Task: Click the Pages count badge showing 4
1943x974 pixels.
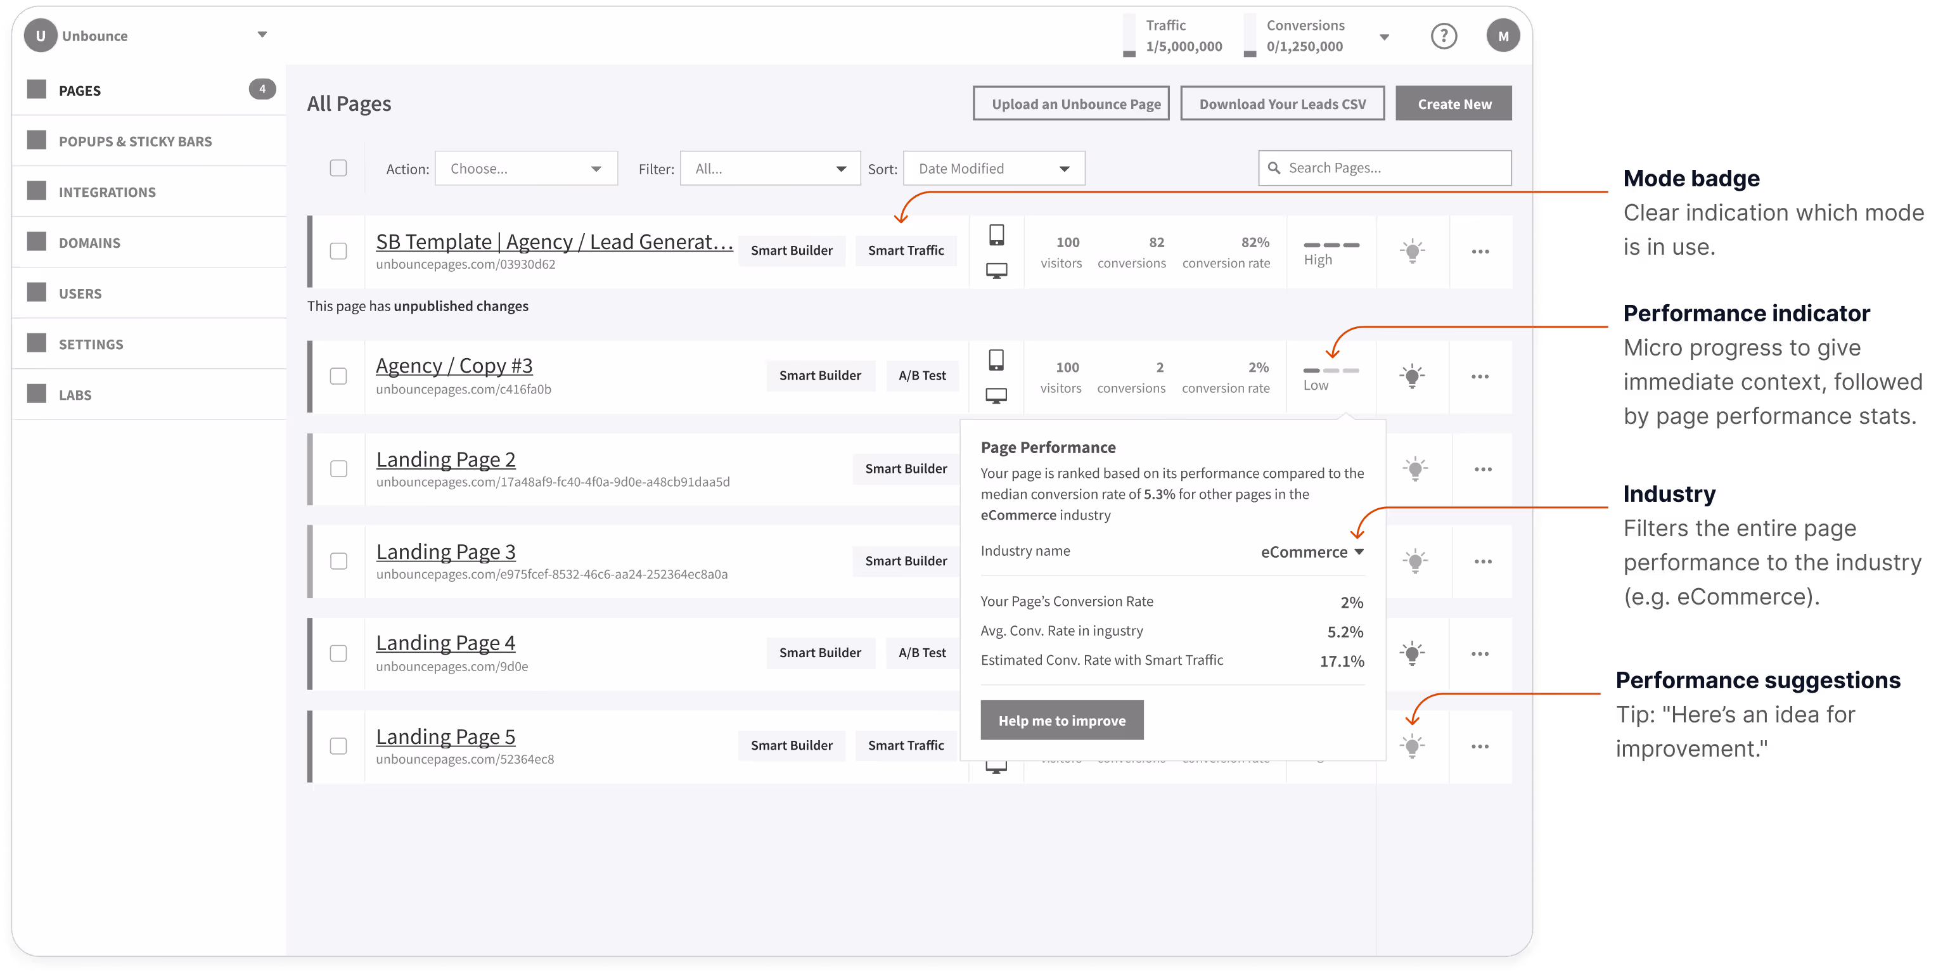Action: point(262,89)
